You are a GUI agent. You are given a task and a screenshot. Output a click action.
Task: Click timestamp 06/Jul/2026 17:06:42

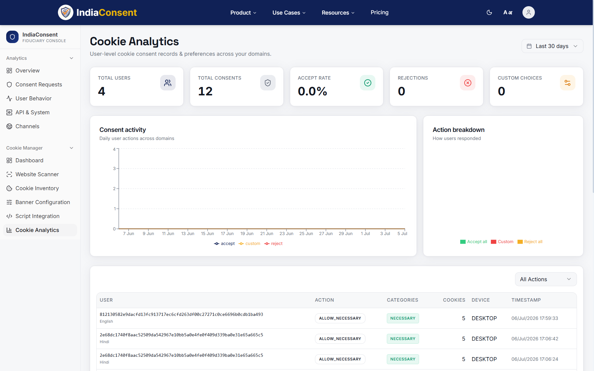tap(535, 339)
